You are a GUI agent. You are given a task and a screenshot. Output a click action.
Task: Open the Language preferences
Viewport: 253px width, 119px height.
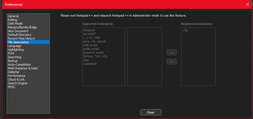click(x=28, y=46)
